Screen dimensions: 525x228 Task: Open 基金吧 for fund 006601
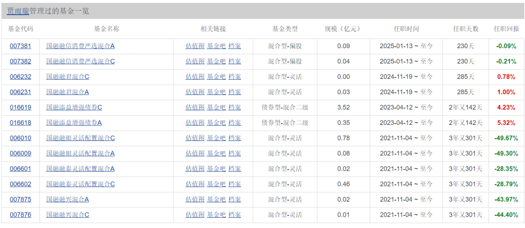216,169
